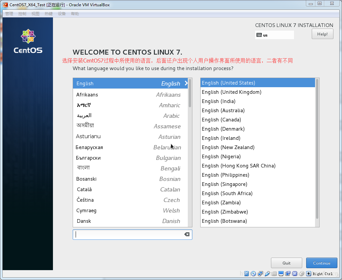The width and height of the screenshot is (342, 280).
Task: Choose English (United Kingdom) locale
Action: [257, 92]
